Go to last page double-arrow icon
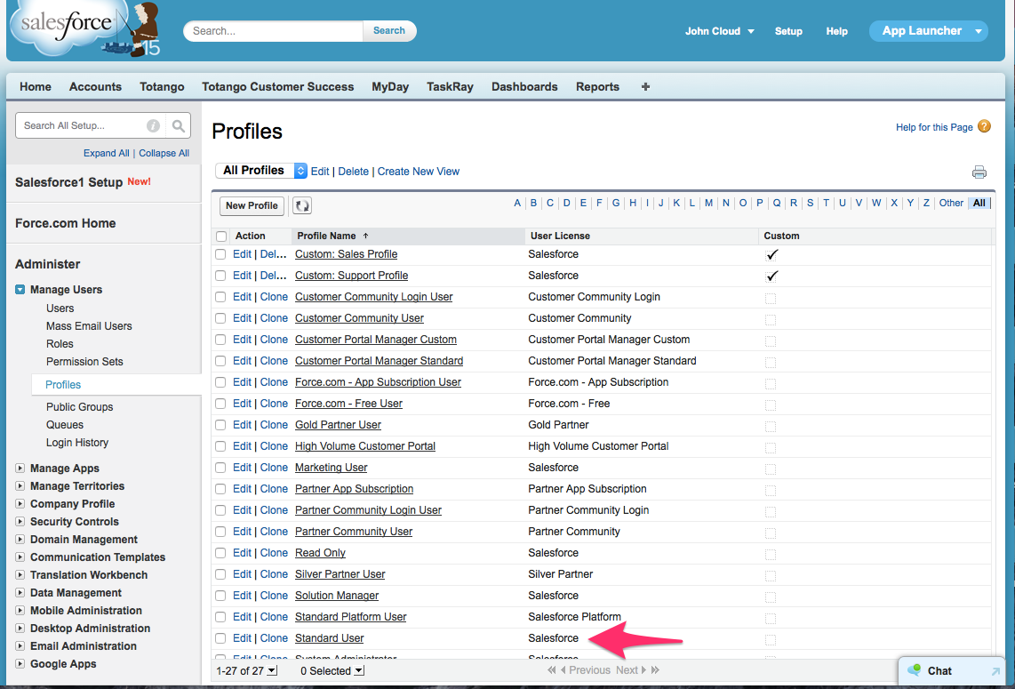Image resolution: width=1015 pixels, height=689 pixels. coord(655,670)
